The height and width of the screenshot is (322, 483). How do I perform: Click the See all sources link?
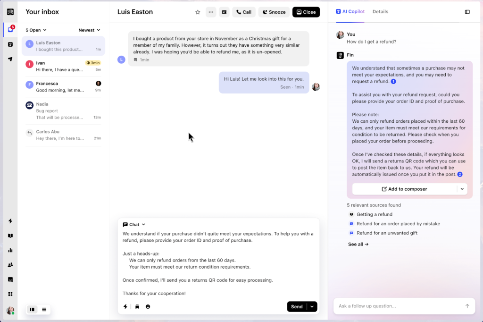point(358,244)
